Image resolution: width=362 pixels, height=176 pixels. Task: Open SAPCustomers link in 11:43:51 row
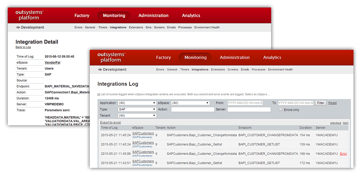(143, 161)
